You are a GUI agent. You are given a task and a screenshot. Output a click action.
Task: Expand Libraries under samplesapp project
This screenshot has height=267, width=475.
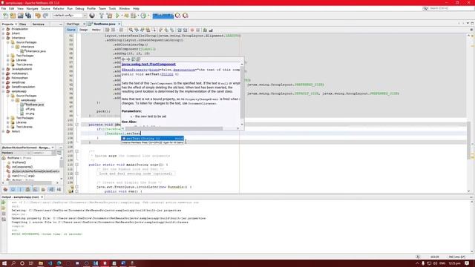click(8, 122)
